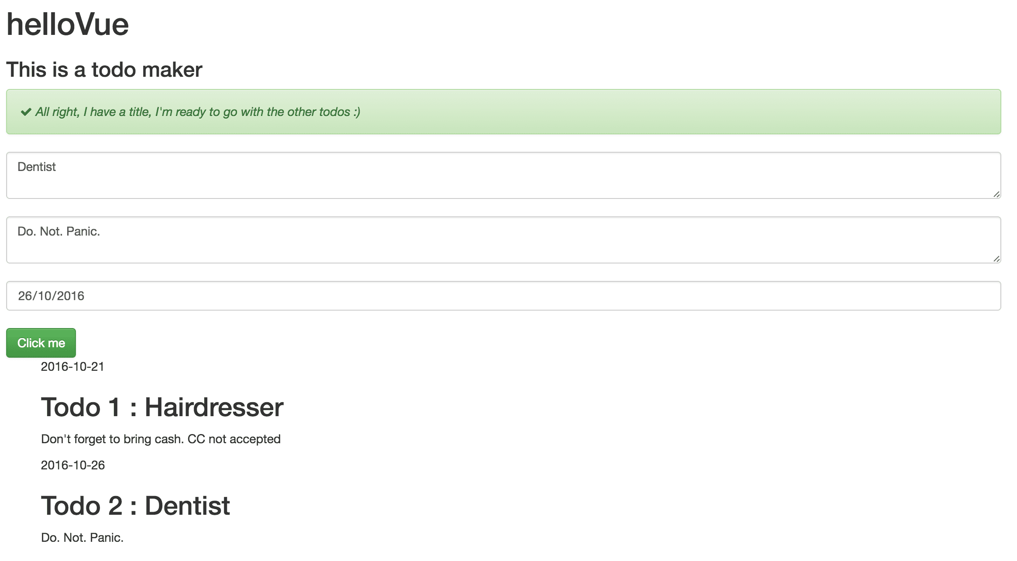The image size is (1017, 561).
Task: Click the 'Click me' green button
Action: [x=41, y=343]
